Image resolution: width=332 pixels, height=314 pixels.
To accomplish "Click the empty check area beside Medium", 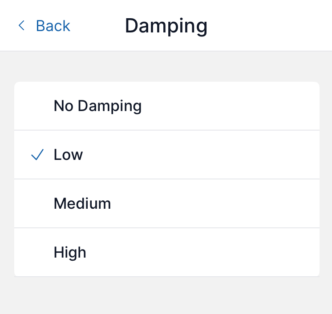I will point(37,204).
